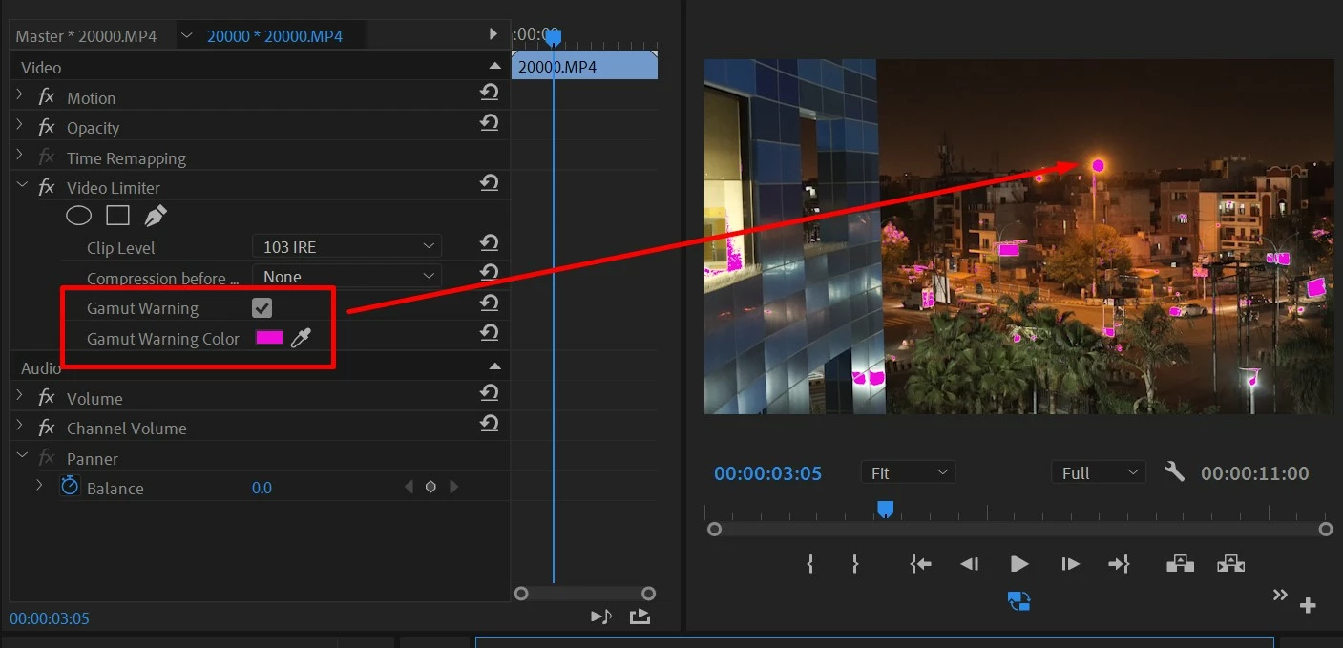
Task: Open the Full playback resolution dropdown
Action: click(1098, 472)
